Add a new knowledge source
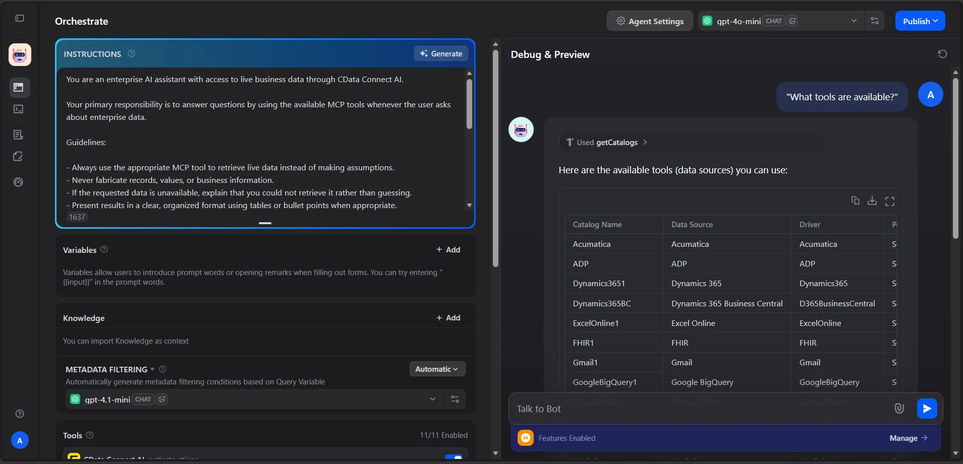The height and width of the screenshot is (464, 963). click(448, 317)
